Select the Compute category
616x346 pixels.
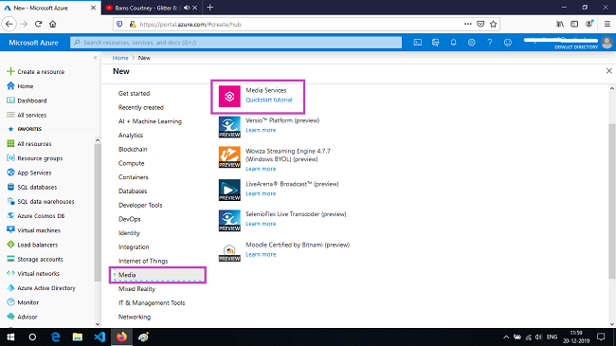coord(131,163)
